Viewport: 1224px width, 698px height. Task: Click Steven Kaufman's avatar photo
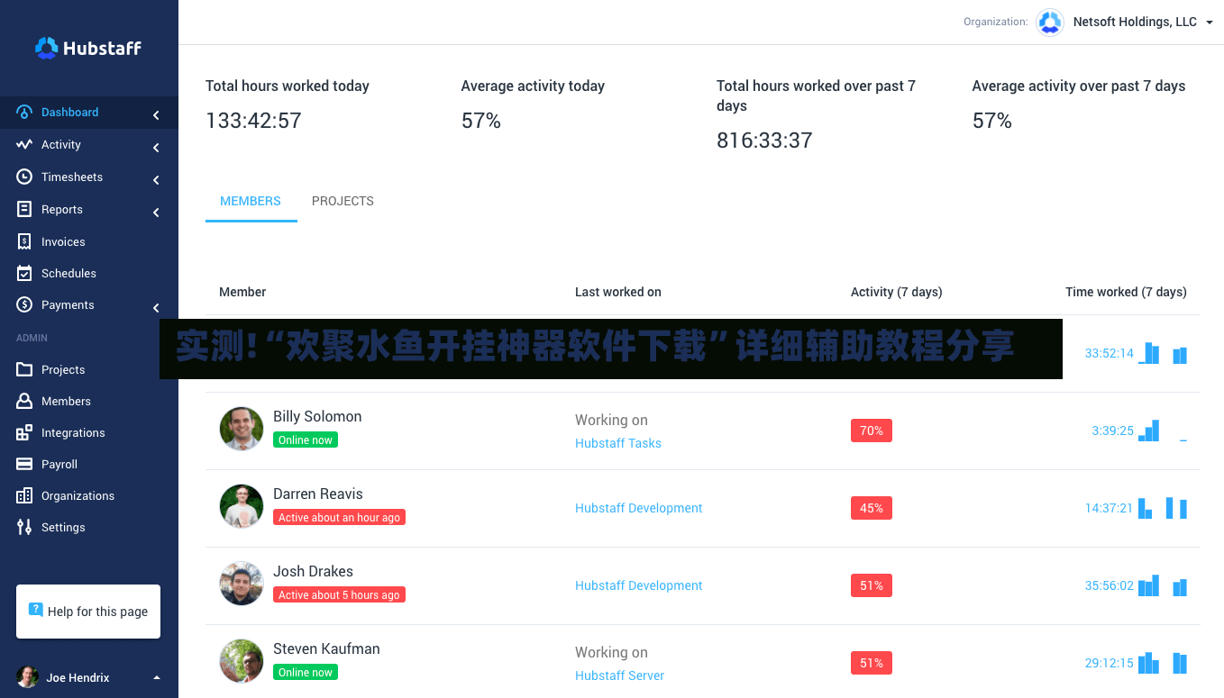tap(242, 661)
